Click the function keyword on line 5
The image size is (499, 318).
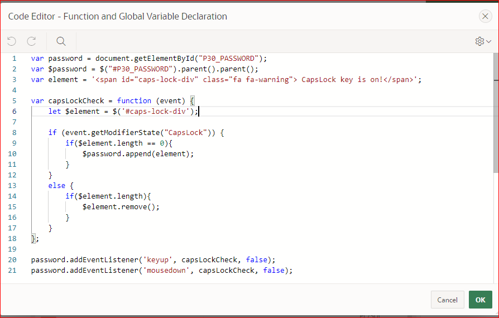pyautogui.click(x=134, y=101)
